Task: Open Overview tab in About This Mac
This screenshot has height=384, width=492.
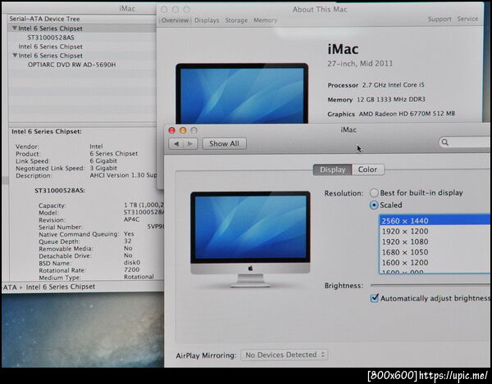Action: (175, 20)
